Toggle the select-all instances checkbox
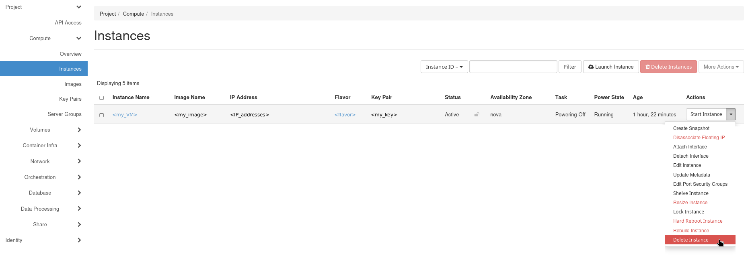750x258 pixels. [102, 98]
